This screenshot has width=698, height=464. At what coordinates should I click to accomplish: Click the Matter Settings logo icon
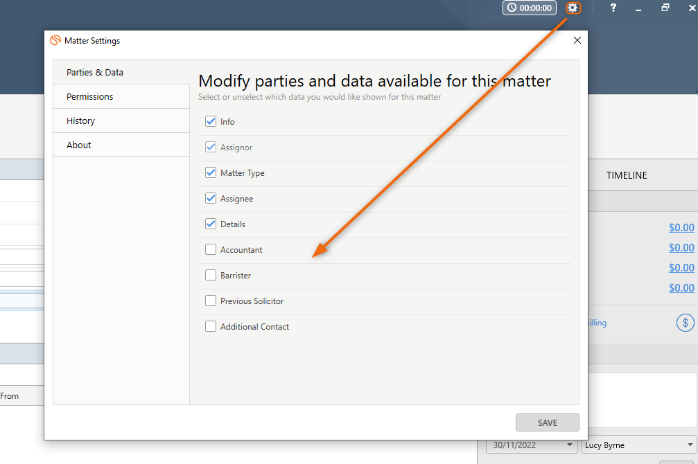coord(55,41)
